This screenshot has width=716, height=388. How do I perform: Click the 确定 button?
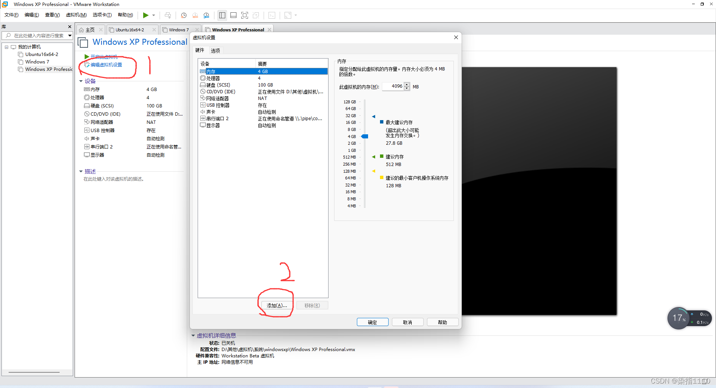tap(373, 322)
